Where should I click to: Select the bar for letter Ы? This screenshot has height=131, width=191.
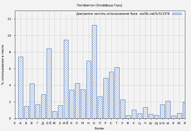pos(168,110)
